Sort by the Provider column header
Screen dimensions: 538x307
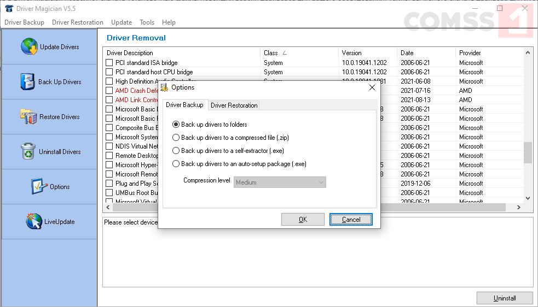click(490, 53)
